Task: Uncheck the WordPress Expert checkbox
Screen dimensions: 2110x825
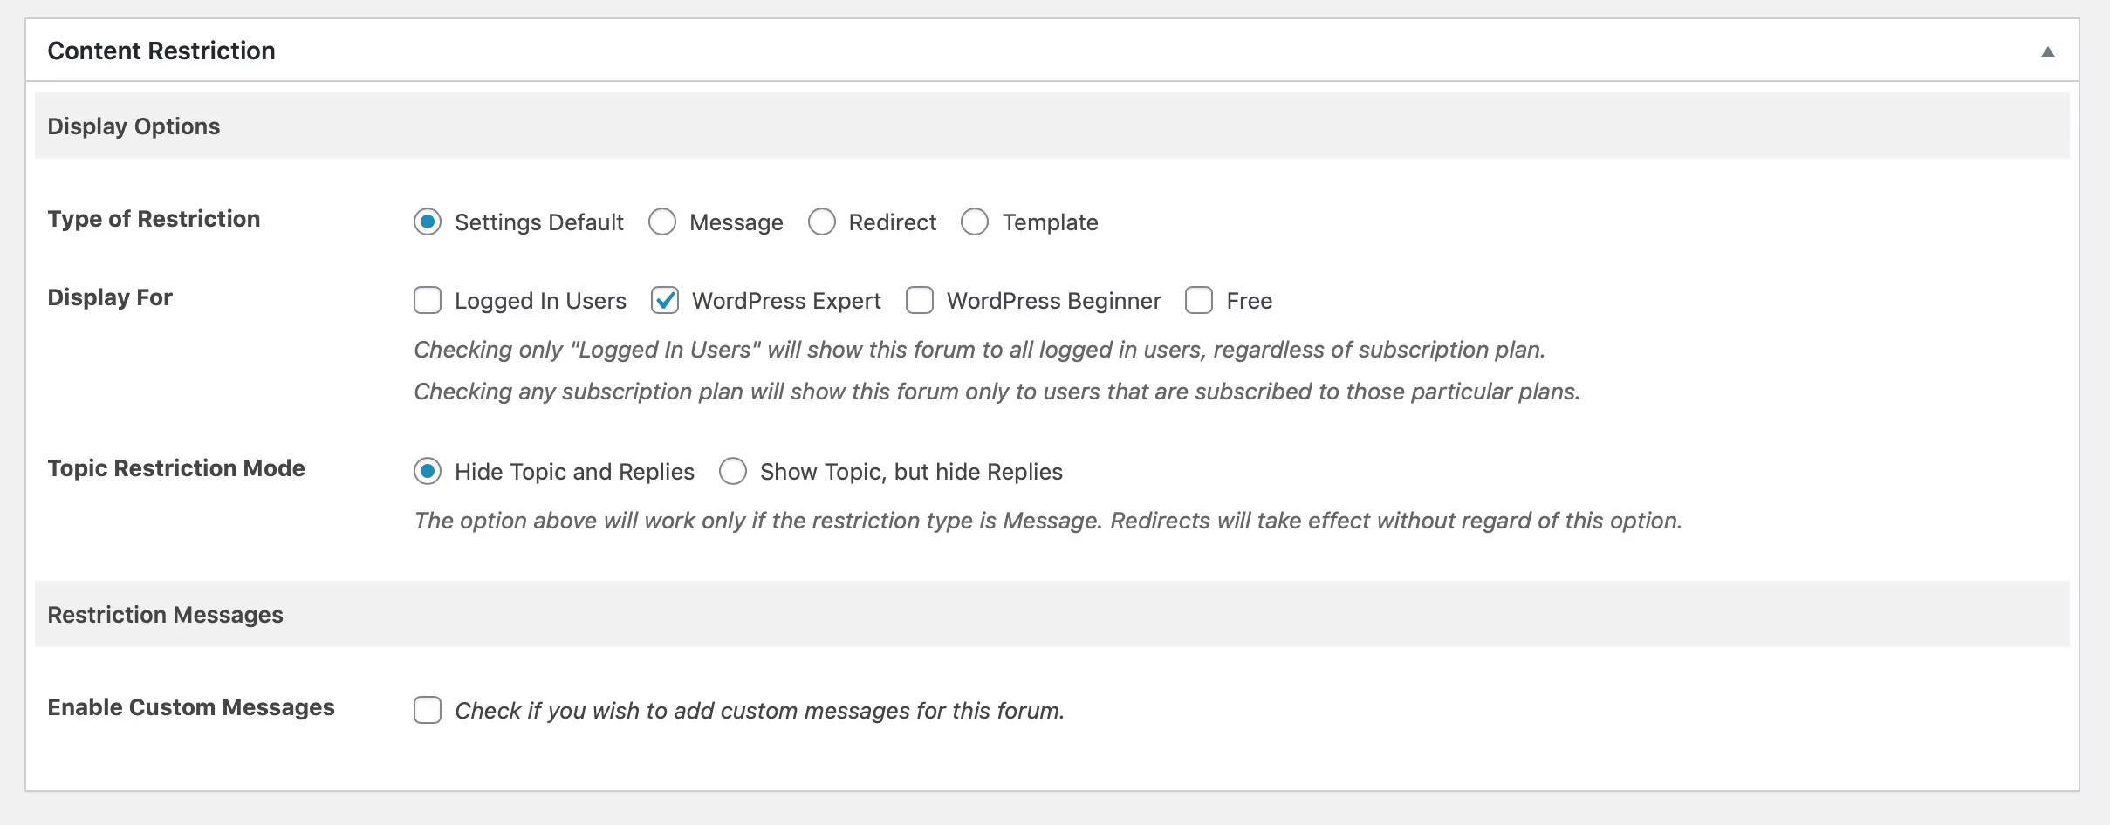Action: point(665,301)
